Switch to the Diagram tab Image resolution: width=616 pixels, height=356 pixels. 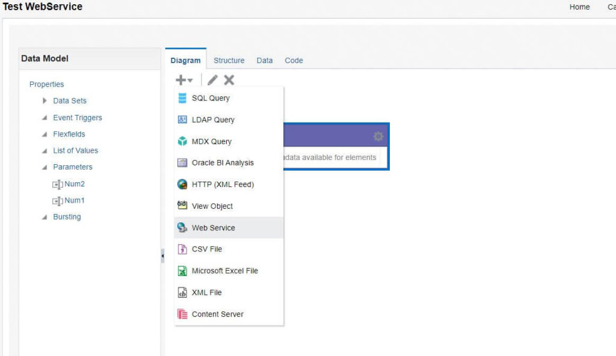click(185, 60)
